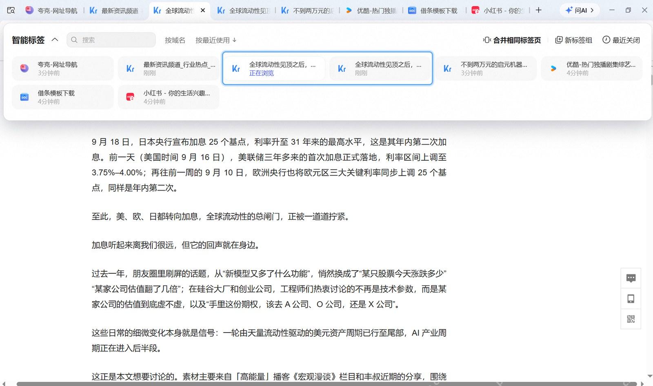Create a 新标签组

573,40
